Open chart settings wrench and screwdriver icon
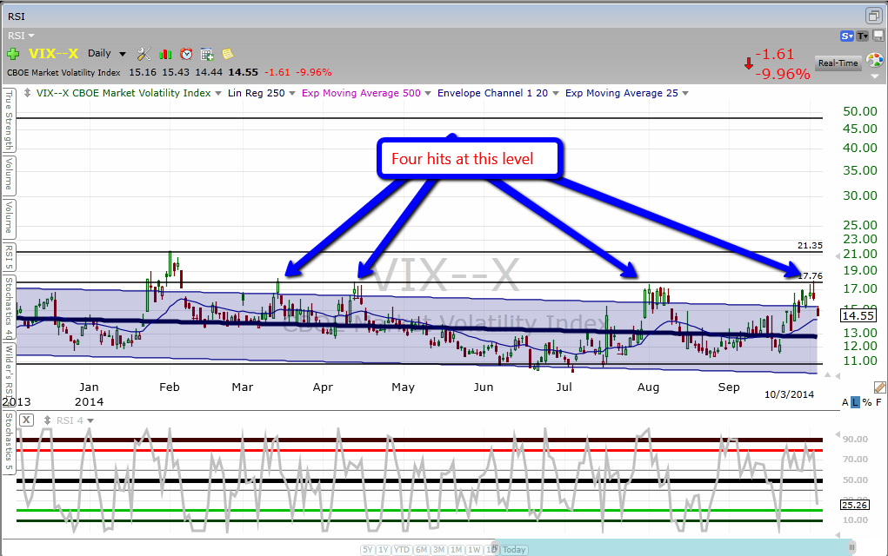Viewport: 888px width, 556px height. [144, 54]
